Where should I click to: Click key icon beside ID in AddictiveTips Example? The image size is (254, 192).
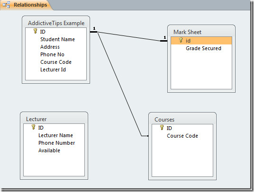point(35,31)
